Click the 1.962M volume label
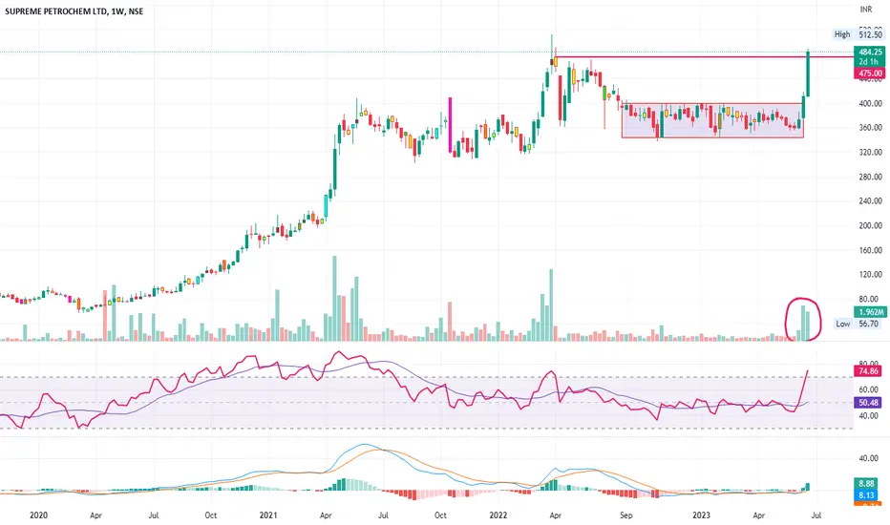The image size is (890, 525). click(x=870, y=312)
